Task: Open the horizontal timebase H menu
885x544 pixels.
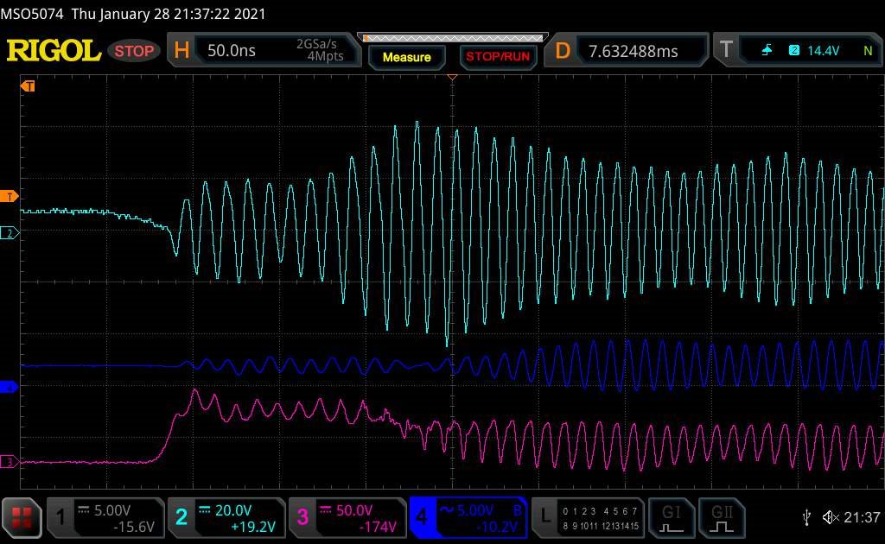Action: (181, 51)
